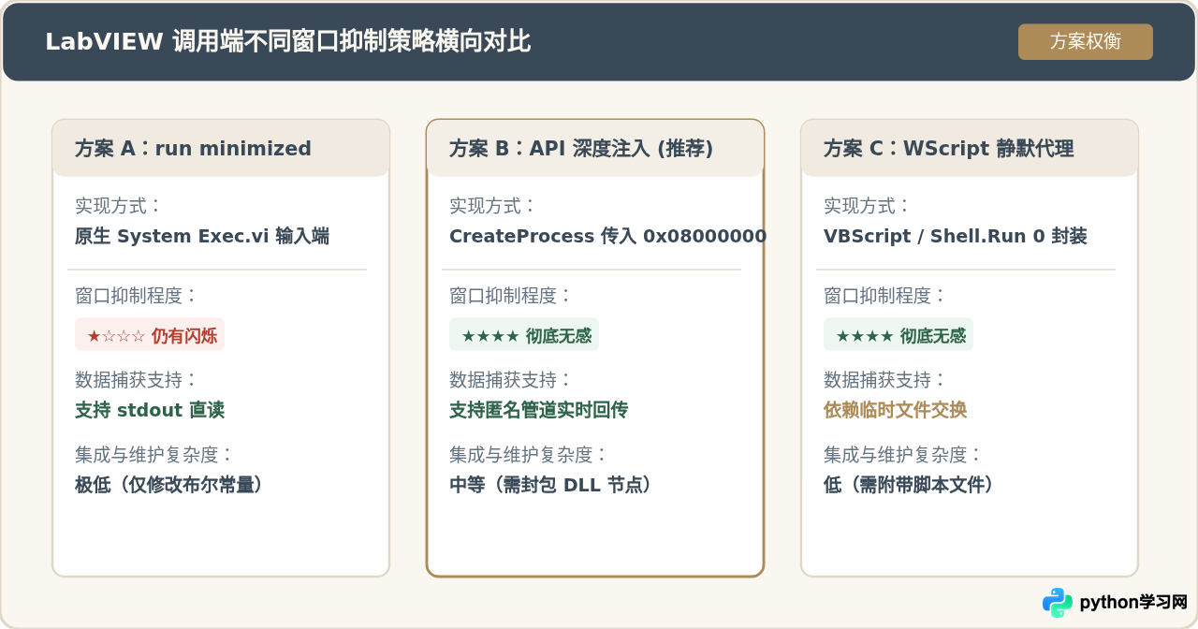Click 实现方式 label in 方案 A card
Image resolution: width=1198 pixels, height=629 pixels.
click(x=119, y=206)
